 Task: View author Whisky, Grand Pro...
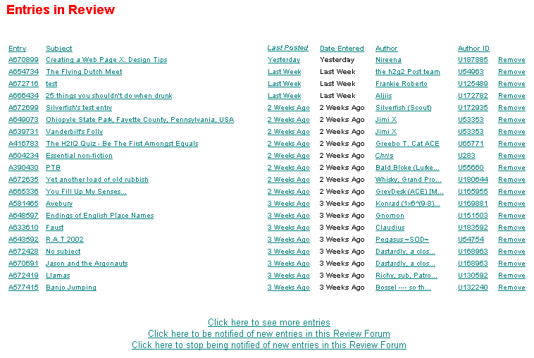(x=409, y=180)
